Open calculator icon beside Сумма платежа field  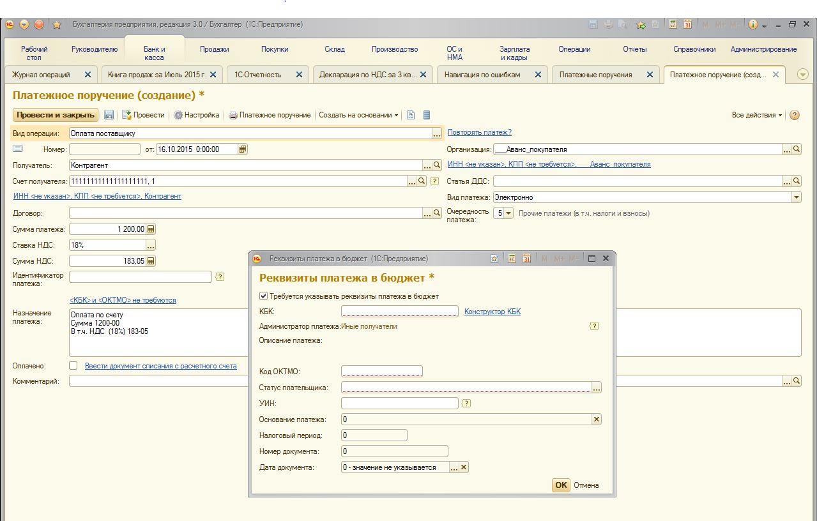click(x=151, y=229)
